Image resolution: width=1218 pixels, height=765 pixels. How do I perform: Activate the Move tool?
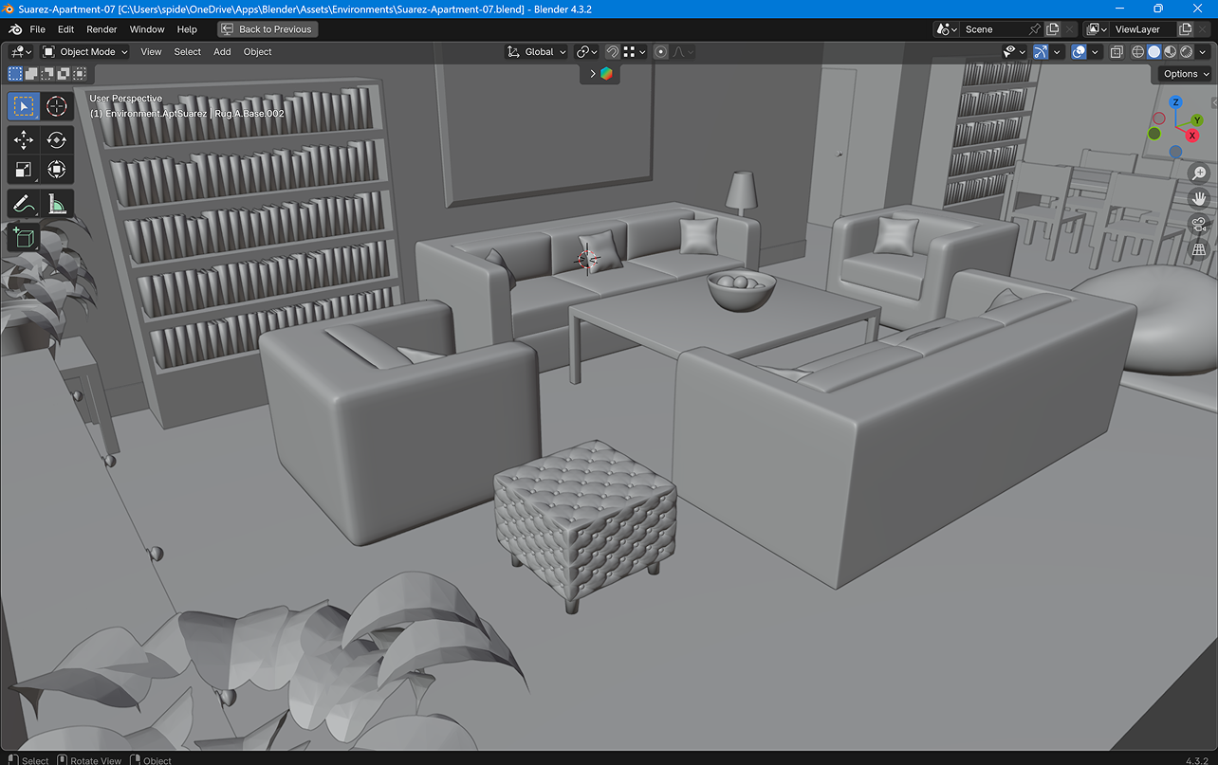pyautogui.click(x=24, y=140)
